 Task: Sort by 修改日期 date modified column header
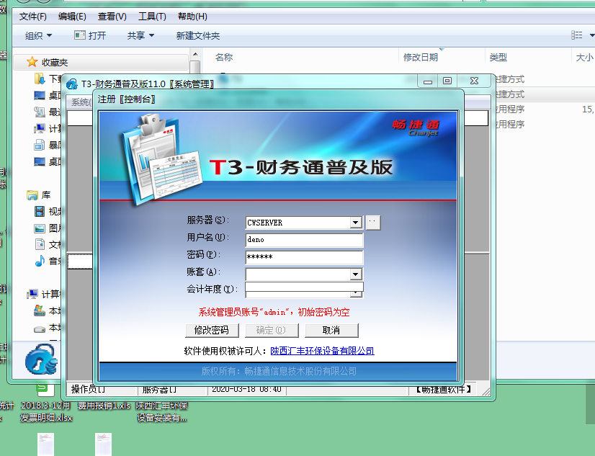[421, 58]
